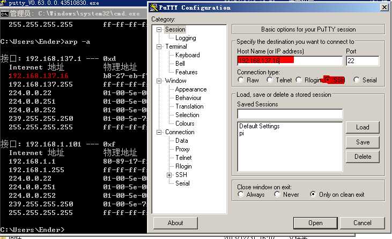Close the PuTTY Configuration dialog

tap(384, 7)
